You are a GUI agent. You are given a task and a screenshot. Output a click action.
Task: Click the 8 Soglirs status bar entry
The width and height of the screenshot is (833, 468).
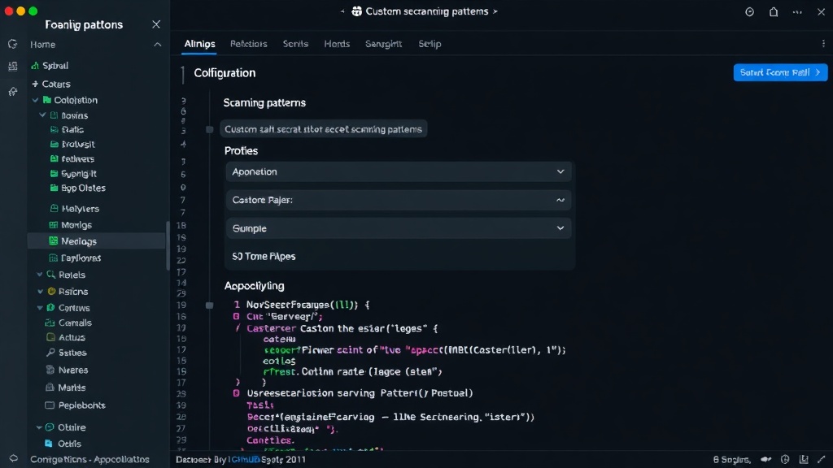731,460
